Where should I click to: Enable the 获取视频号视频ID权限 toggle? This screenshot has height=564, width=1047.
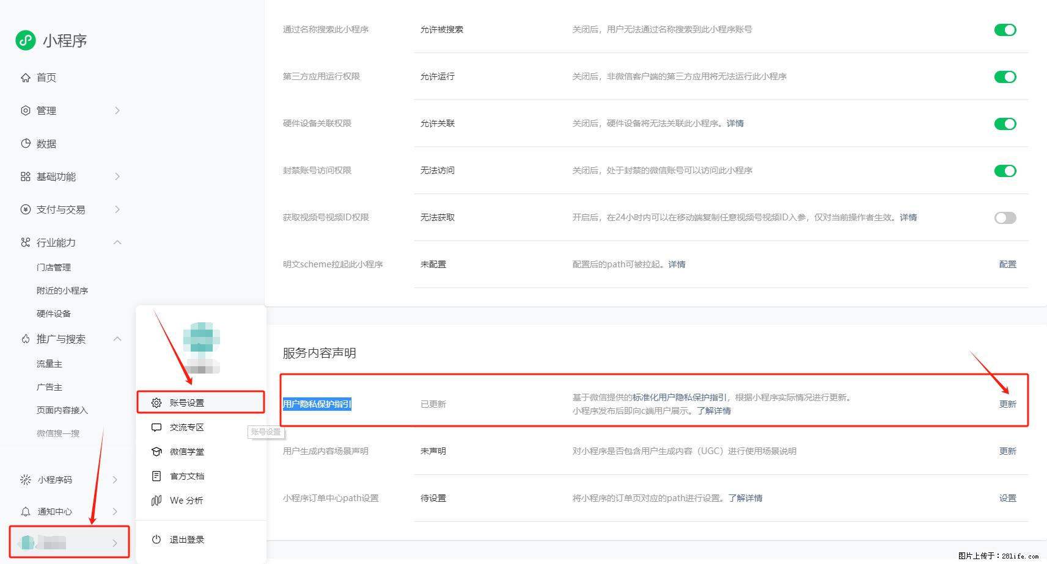point(1005,217)
